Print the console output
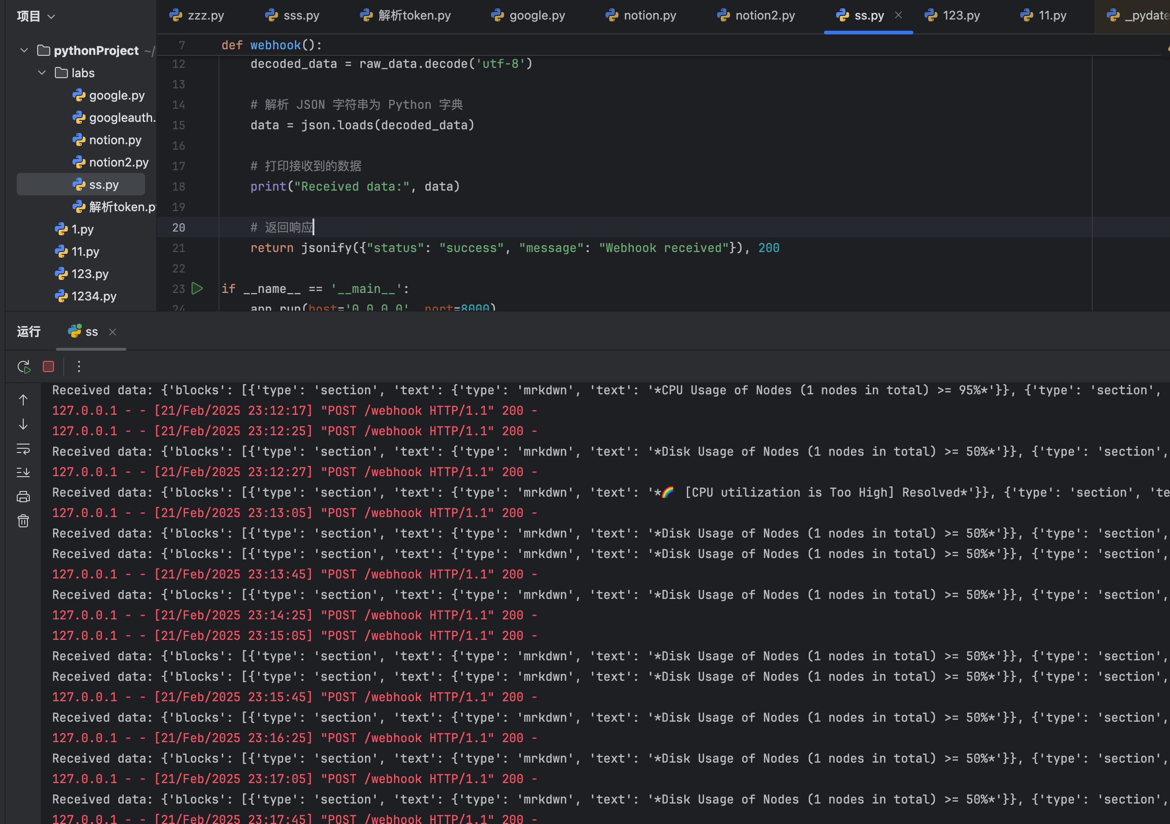The width and height of the screenshot is (1170, 824). coord(23,497)
